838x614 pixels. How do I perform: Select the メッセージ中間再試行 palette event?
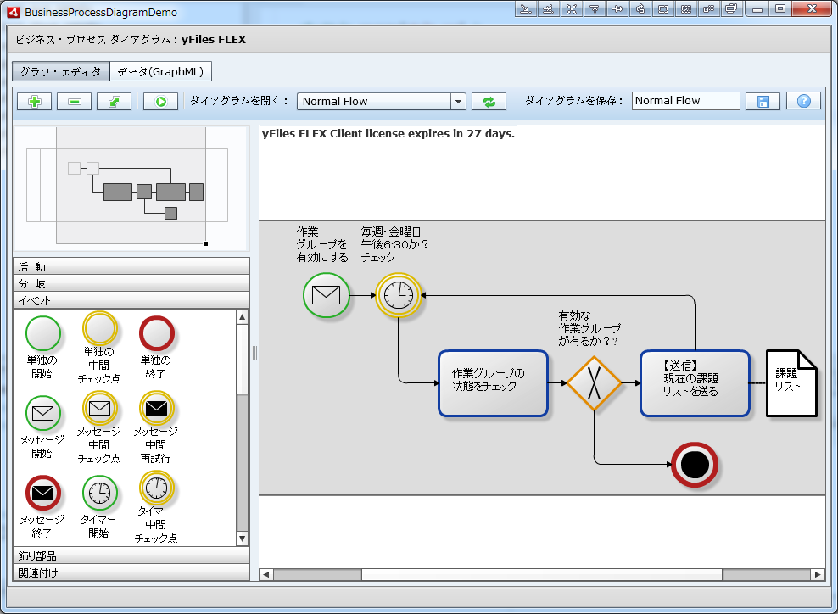point(156,427)
